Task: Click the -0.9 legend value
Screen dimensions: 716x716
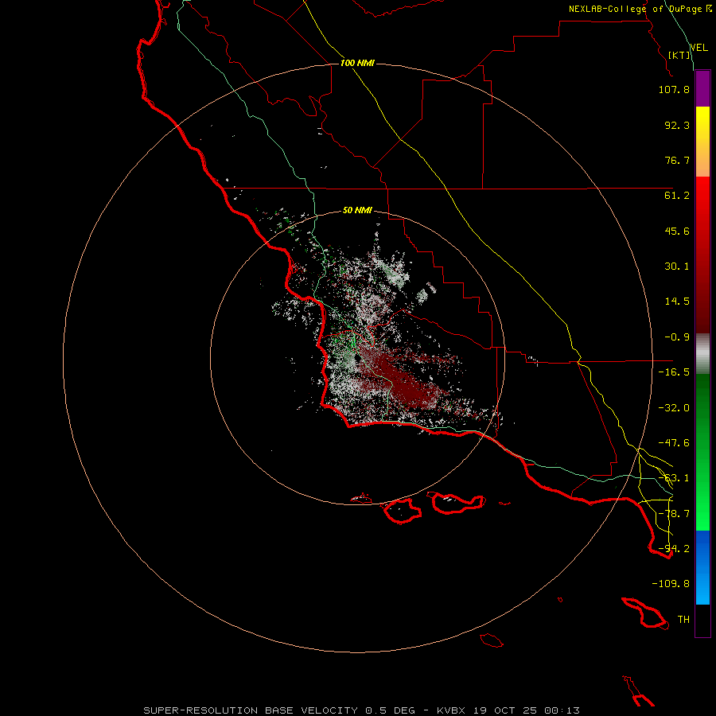Action: (677, 337)
